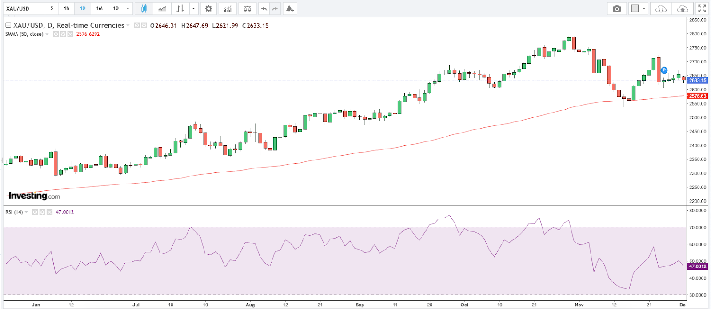Undo the last chart action
The width and height of the screenshot is (711, 309).
tap(264, 8)
